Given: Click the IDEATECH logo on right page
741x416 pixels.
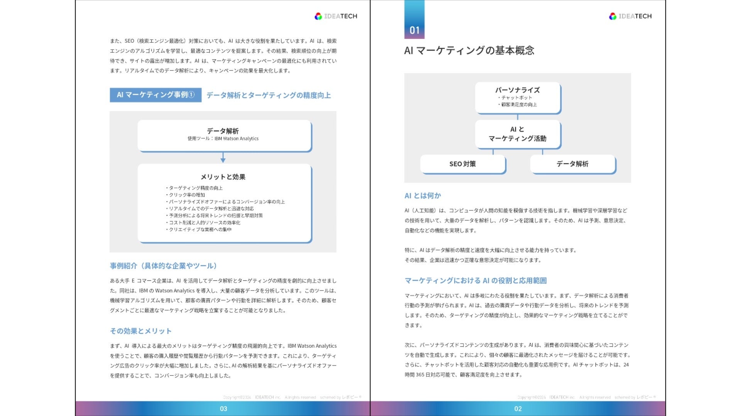Looking at the screenshot, I should (x=630, y=16).
